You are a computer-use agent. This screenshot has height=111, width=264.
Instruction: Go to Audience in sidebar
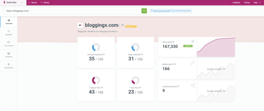click(x=9, y=55)
